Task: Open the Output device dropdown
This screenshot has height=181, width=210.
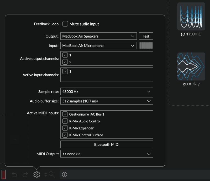Action: (x=98, y=36)
